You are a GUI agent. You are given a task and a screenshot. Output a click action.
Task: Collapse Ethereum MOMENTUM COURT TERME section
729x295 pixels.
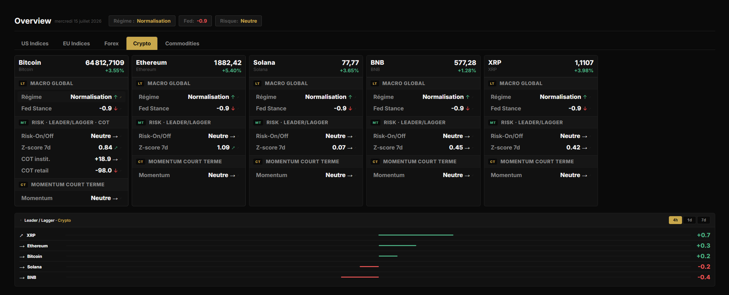click(189, 162)
